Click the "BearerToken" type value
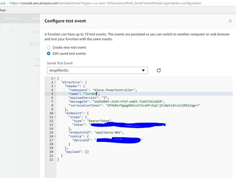The width and height of the screenshot is (236, 178). (99, 121)
